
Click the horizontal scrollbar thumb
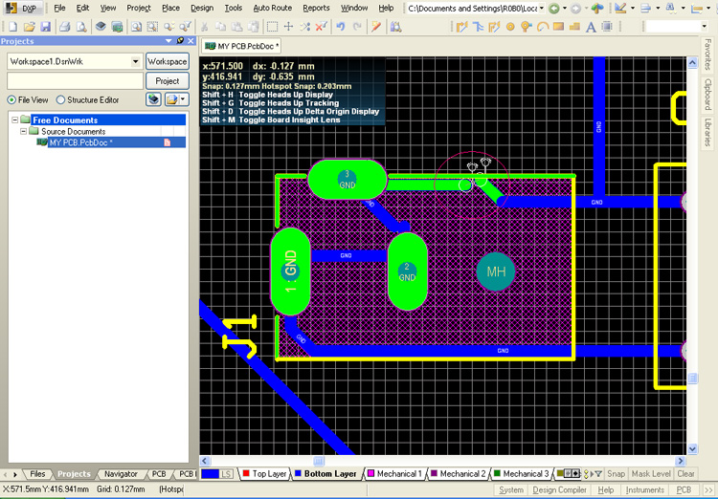click(x=319, y=461)
